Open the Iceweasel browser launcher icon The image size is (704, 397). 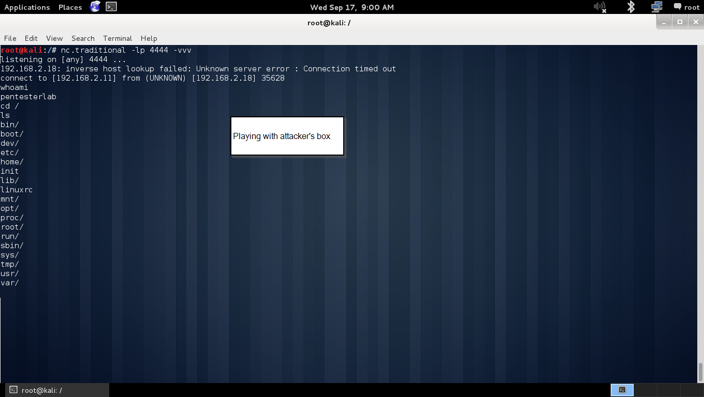95,7
